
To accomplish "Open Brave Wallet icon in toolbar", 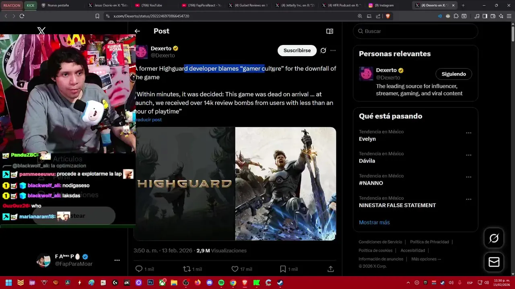I will (x=493, y=16).
